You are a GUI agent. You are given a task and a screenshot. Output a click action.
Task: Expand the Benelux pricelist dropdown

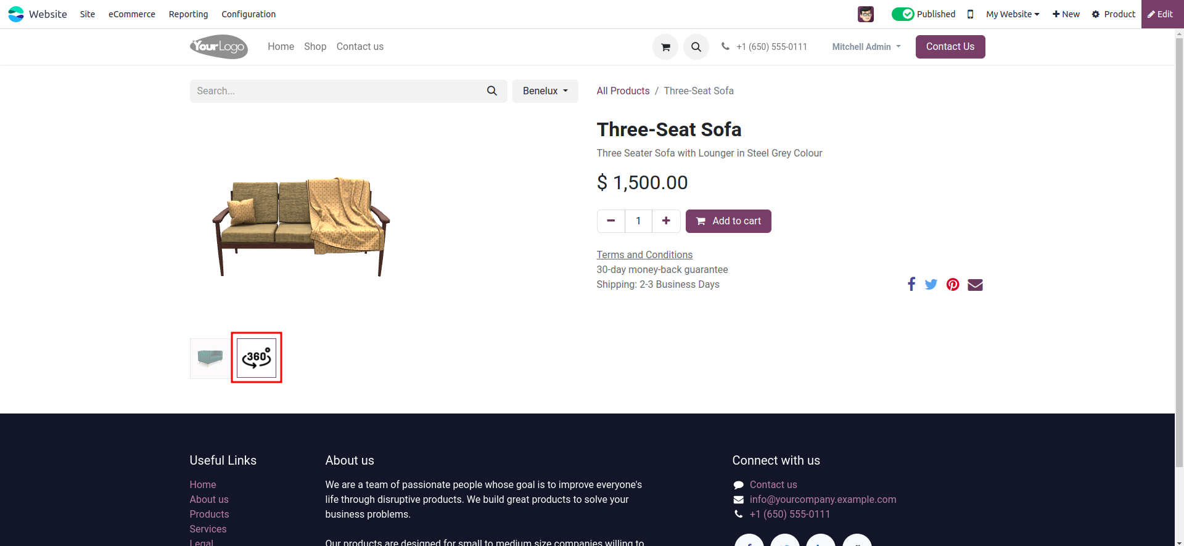(x=545, y=91)
